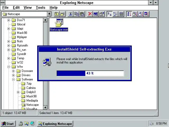This screenshot has height=127, width=169.
Task: Click the red X Delete icon
Action: coord(90,14)
